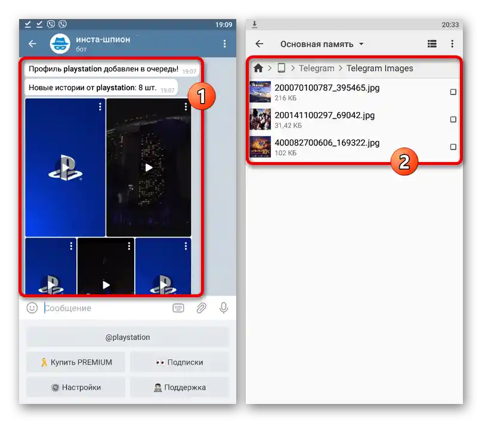Tick the checkbox beside 400082700606_169322.jpg

pos(453,147)
